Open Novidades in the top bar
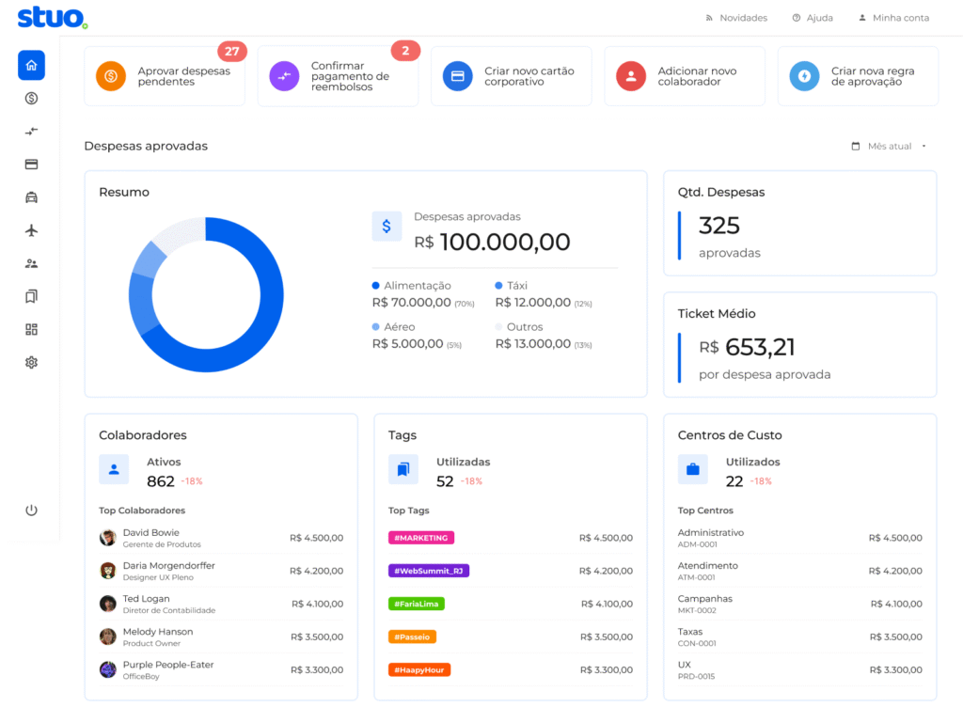Viewport: 963px width, 723px height. 736,18
